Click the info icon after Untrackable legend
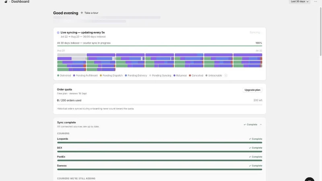 click(226, 76)
